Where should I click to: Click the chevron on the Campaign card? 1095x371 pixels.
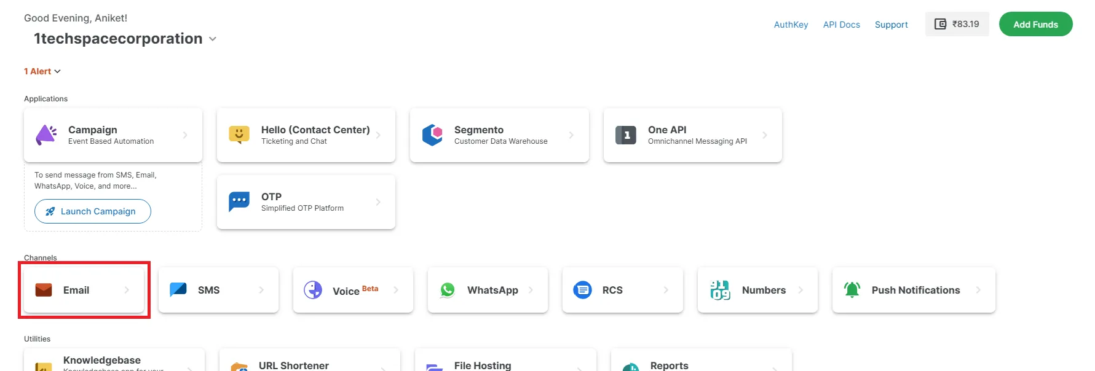[185, 135]
